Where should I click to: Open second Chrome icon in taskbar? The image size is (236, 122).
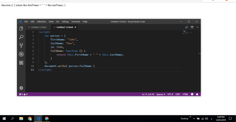[x=47, y=118]
